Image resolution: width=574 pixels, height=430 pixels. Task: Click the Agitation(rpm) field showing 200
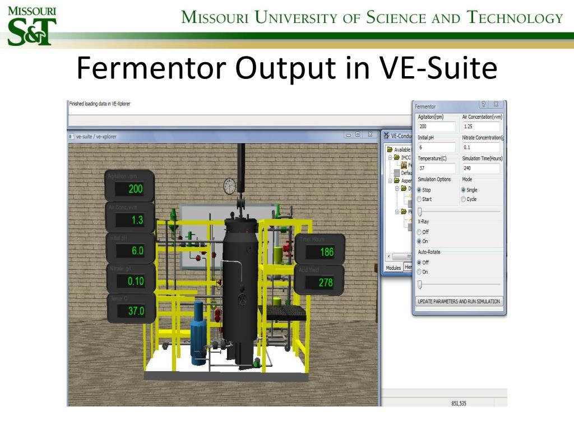pyautogui.click(x=436, y=127)
